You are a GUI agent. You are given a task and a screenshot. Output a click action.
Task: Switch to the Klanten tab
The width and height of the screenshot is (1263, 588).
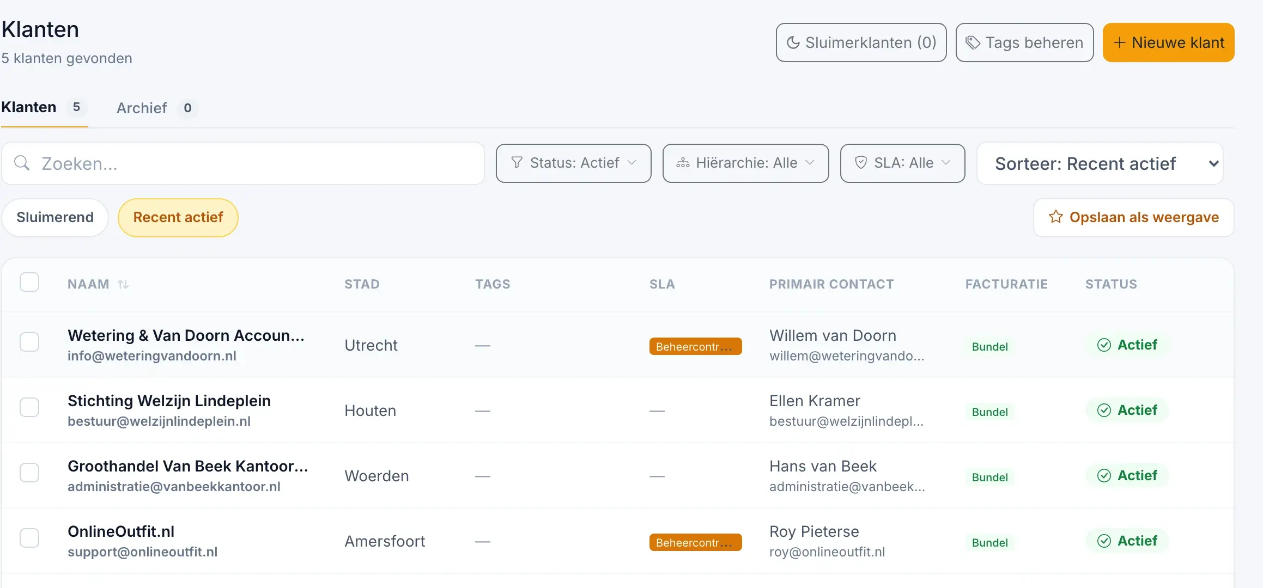[x=44, y=107]
